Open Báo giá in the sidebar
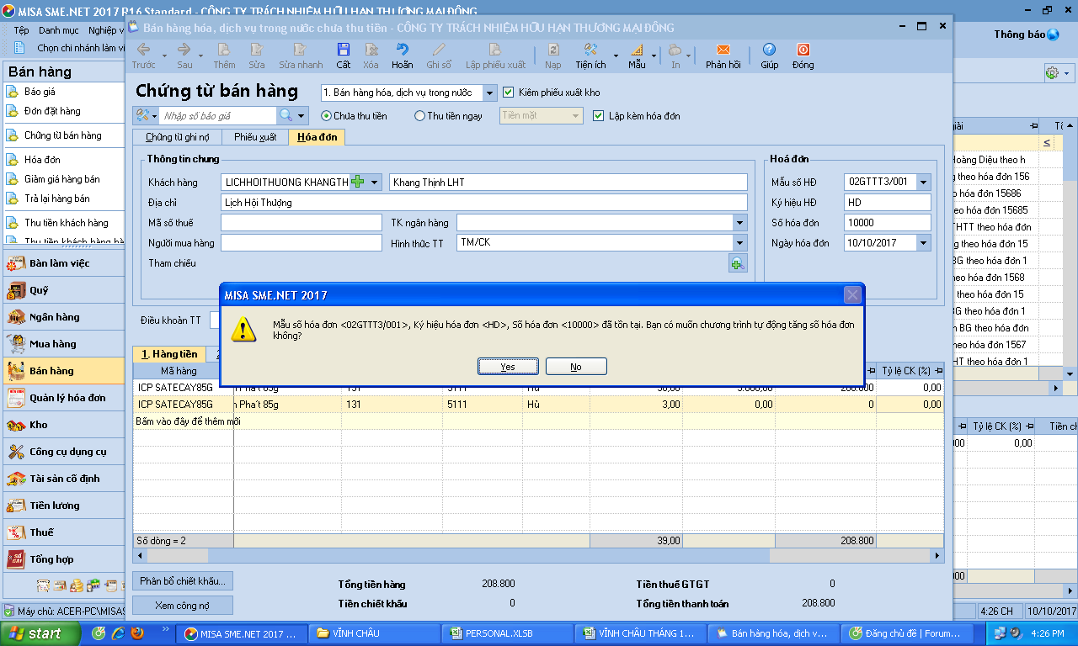Viewport: 1078px width, 646px height. [40, 92]
